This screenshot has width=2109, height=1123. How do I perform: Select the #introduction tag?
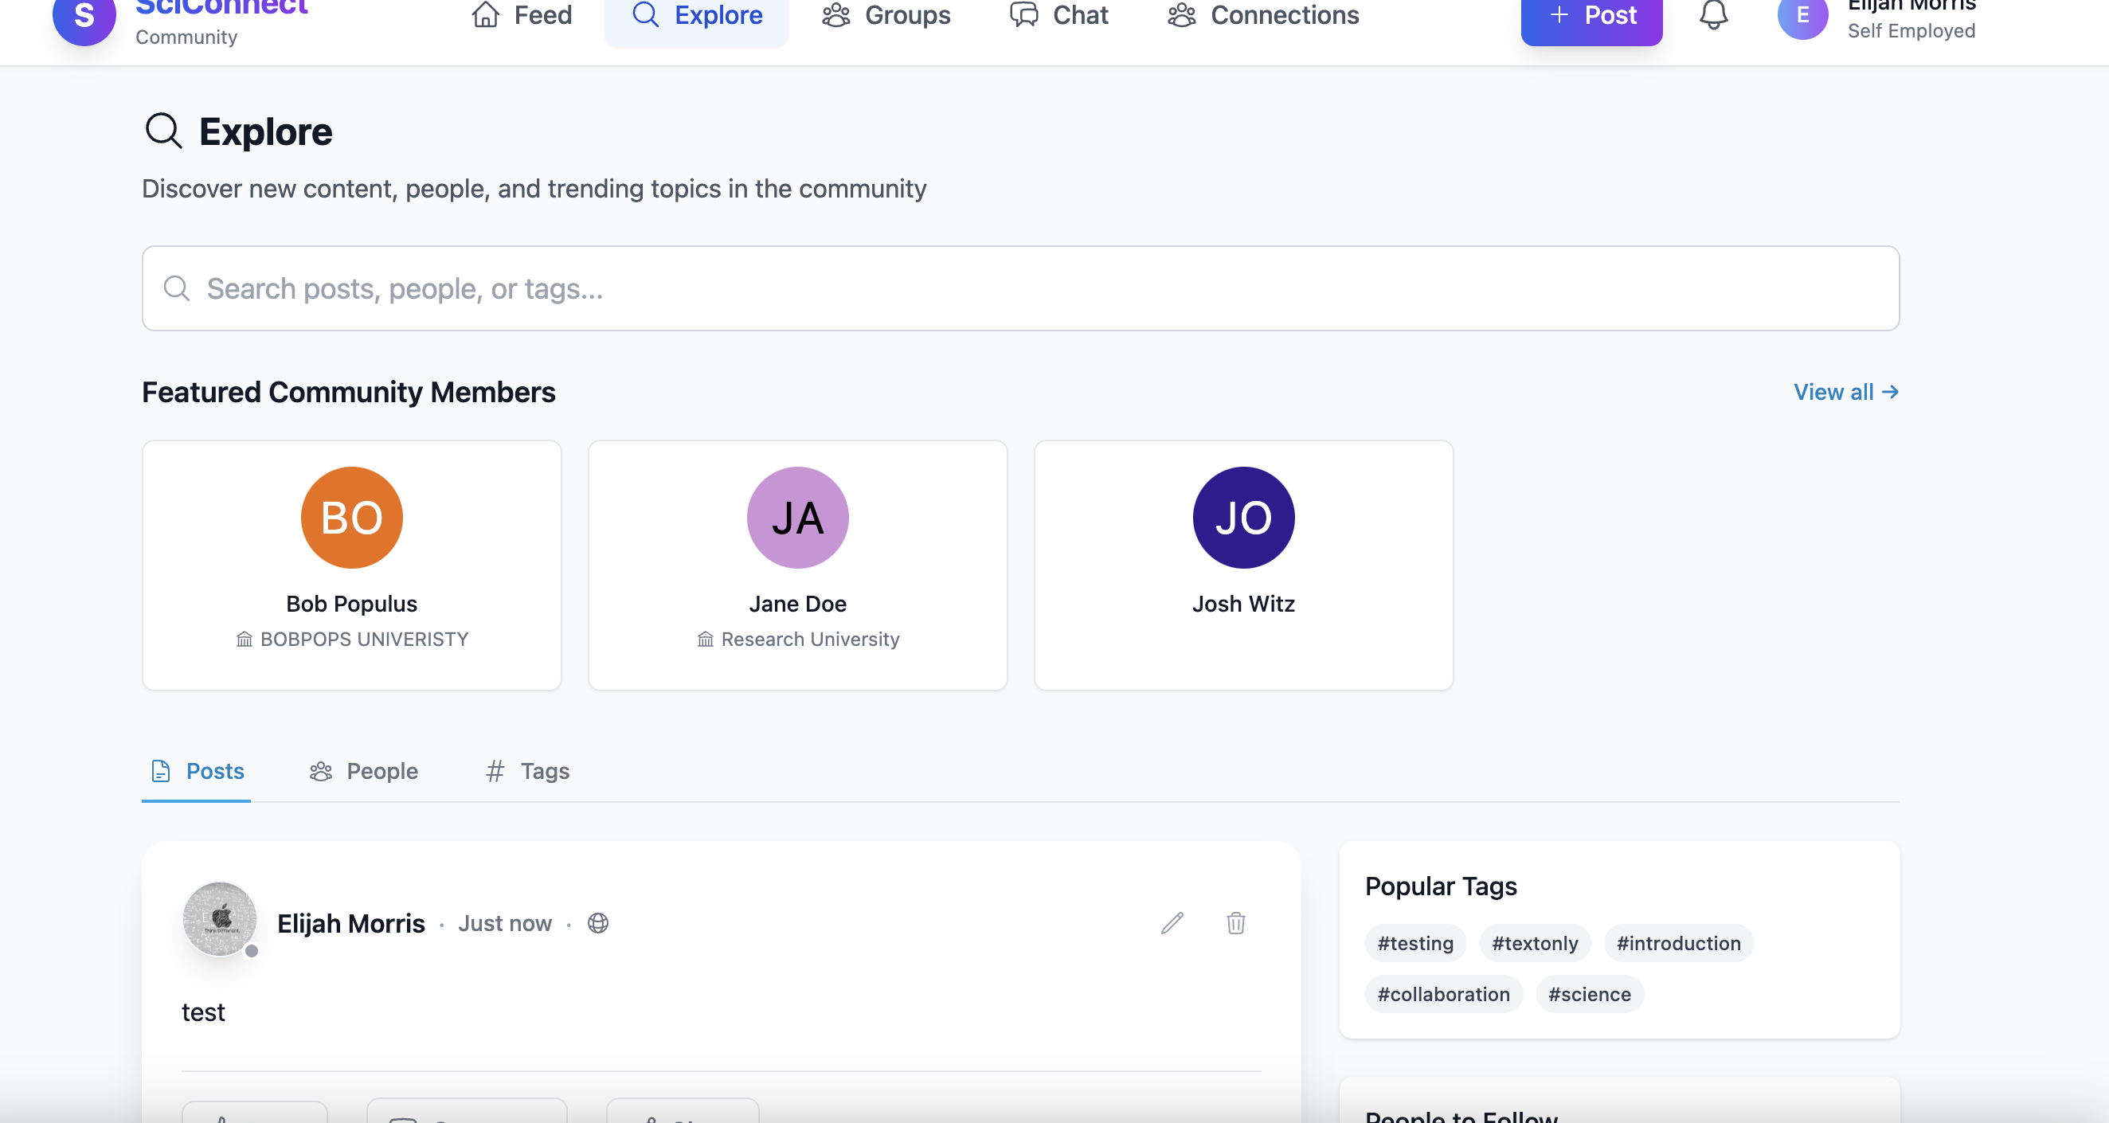click(x=1677, y=943)
